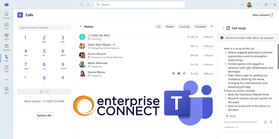Select the Darren Mouton call entry

click(x=146, y=55)
